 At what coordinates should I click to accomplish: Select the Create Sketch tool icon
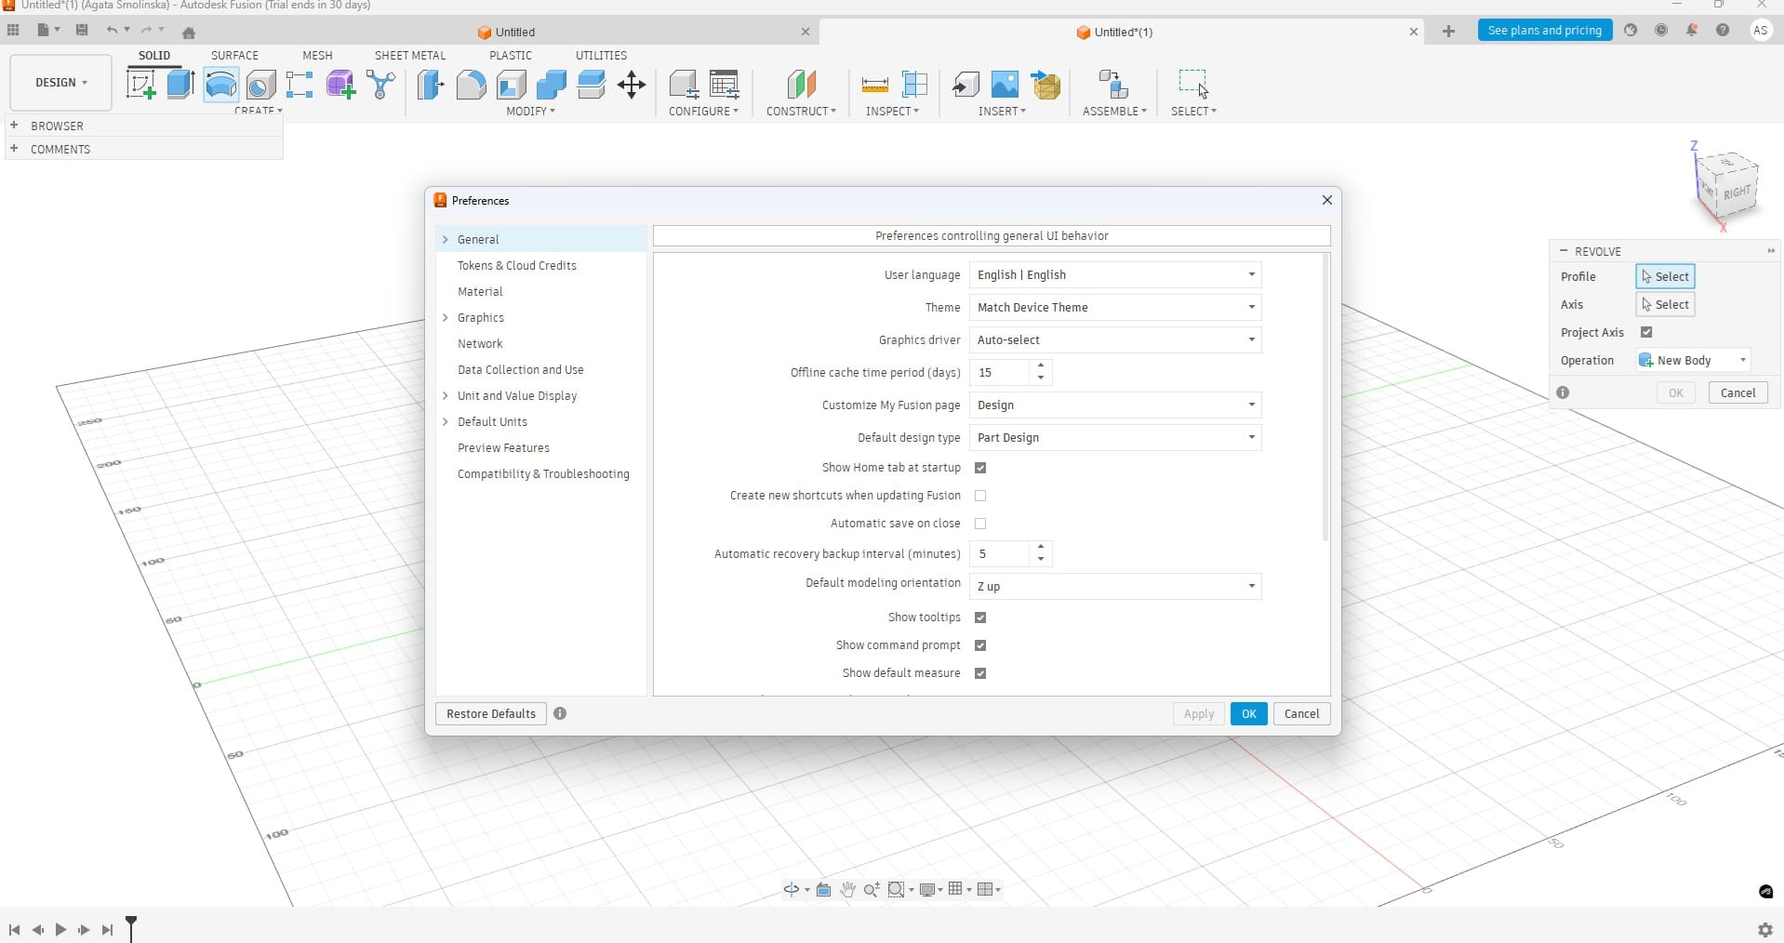point(141,85)
